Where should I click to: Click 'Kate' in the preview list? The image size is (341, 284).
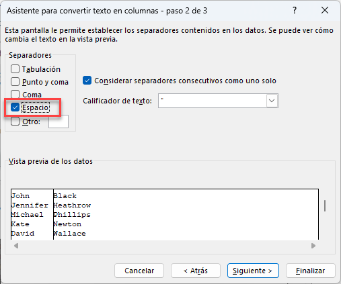[x=20, y=224]
